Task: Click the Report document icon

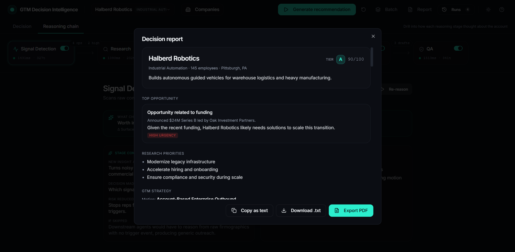Action: click(x=410, y=10)
